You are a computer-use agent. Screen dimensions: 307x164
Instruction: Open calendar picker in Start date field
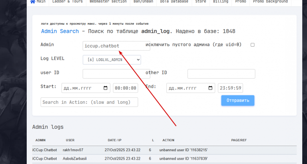tap(106, 88)
